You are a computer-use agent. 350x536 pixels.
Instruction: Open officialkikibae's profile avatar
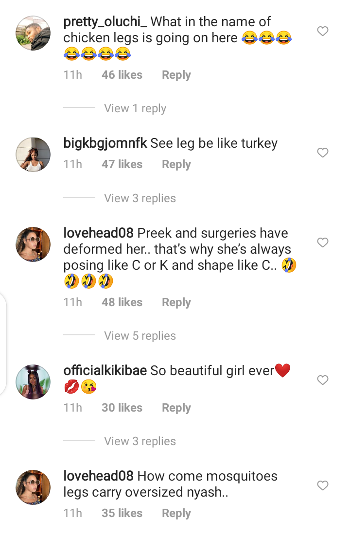tap(33, 382)
